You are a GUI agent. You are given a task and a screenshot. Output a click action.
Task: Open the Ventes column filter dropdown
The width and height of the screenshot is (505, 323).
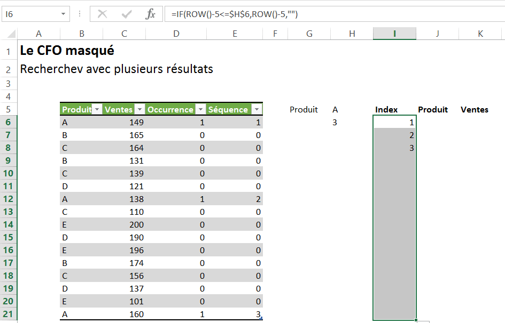click(139, 109)
